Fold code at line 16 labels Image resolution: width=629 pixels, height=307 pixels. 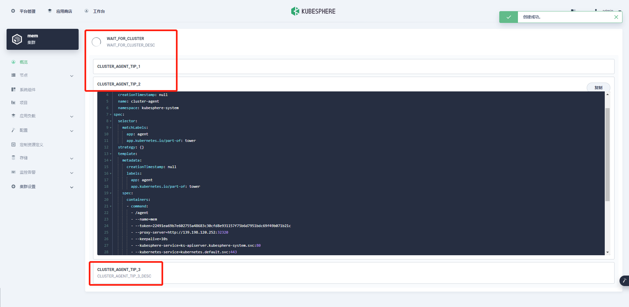click(111, 174)
